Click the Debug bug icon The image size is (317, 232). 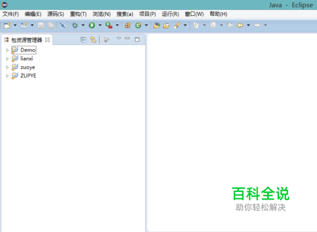[x=75, y=25]
